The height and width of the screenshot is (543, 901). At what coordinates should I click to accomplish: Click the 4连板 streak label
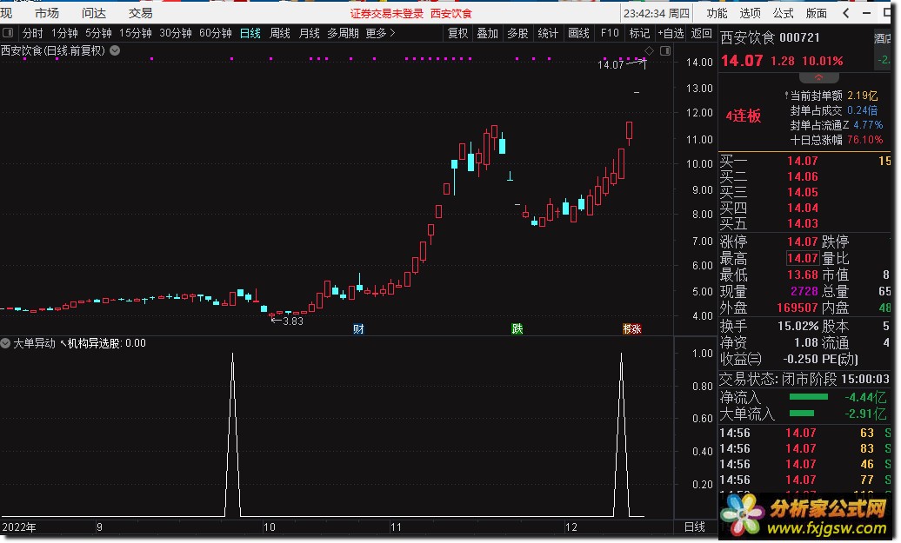[x=743, y=116]
